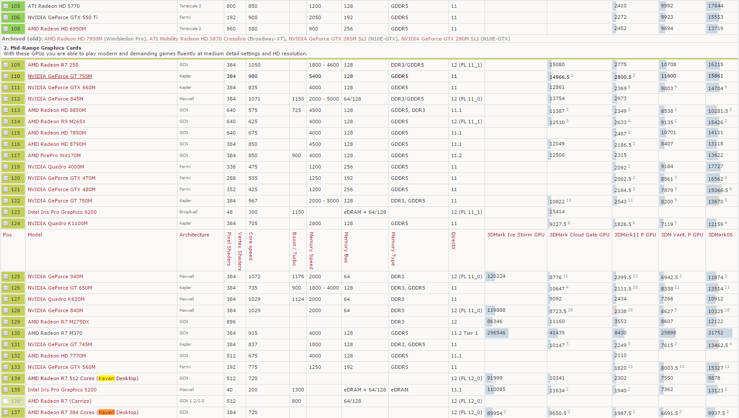Open AMD Radeon R7 384 Cores Kaveri link
The image size is (739, 418).
(83, 412)
